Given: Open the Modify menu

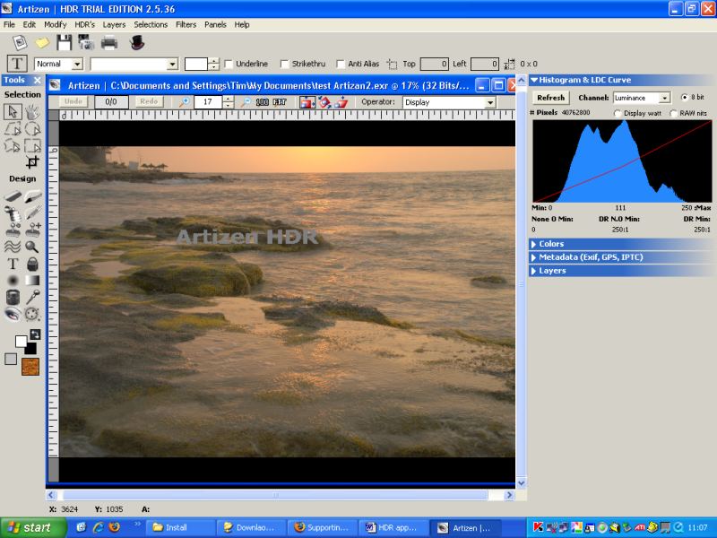Looking at the screenshot, I should 56,24.
